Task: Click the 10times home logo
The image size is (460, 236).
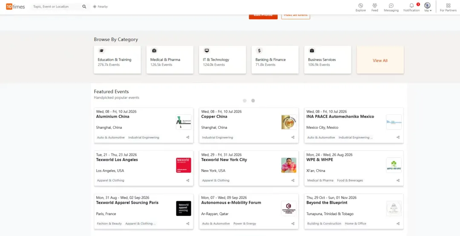Action: tap(15, 7)
